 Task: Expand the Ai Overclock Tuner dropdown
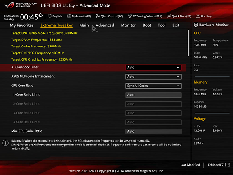[x=153, y=68]
